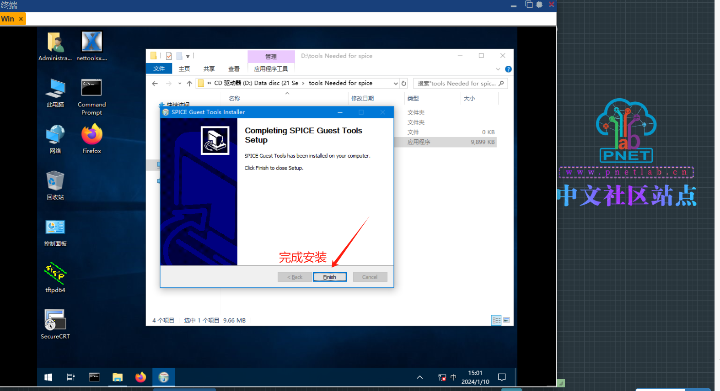
Task: Show hidden tray icons chevron
Action: click(419, 377)
